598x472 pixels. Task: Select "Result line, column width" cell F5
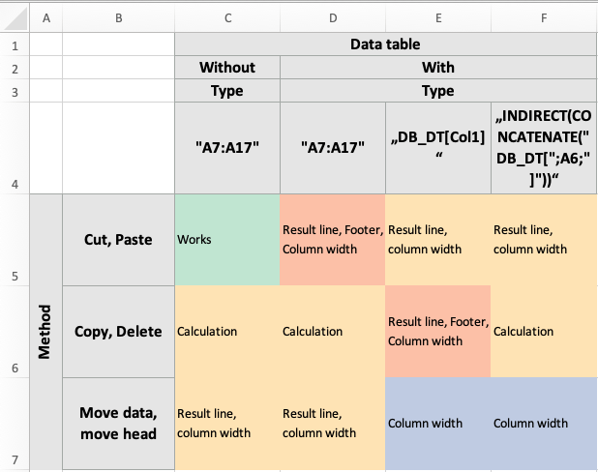[x=544, y=240]
